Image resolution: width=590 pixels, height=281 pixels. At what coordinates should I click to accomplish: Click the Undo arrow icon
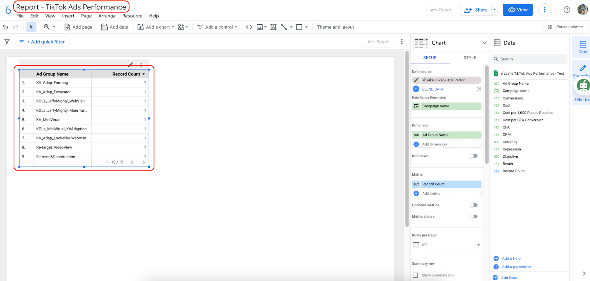coord(5,27)
